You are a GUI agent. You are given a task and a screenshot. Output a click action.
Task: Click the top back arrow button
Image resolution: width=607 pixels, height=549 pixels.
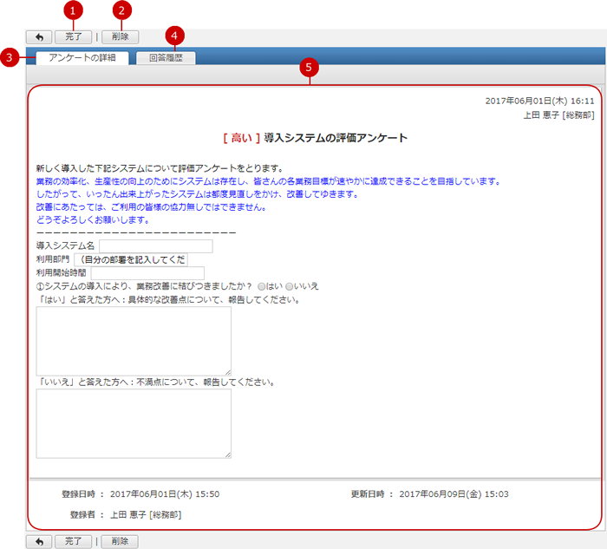coord(39,37)
